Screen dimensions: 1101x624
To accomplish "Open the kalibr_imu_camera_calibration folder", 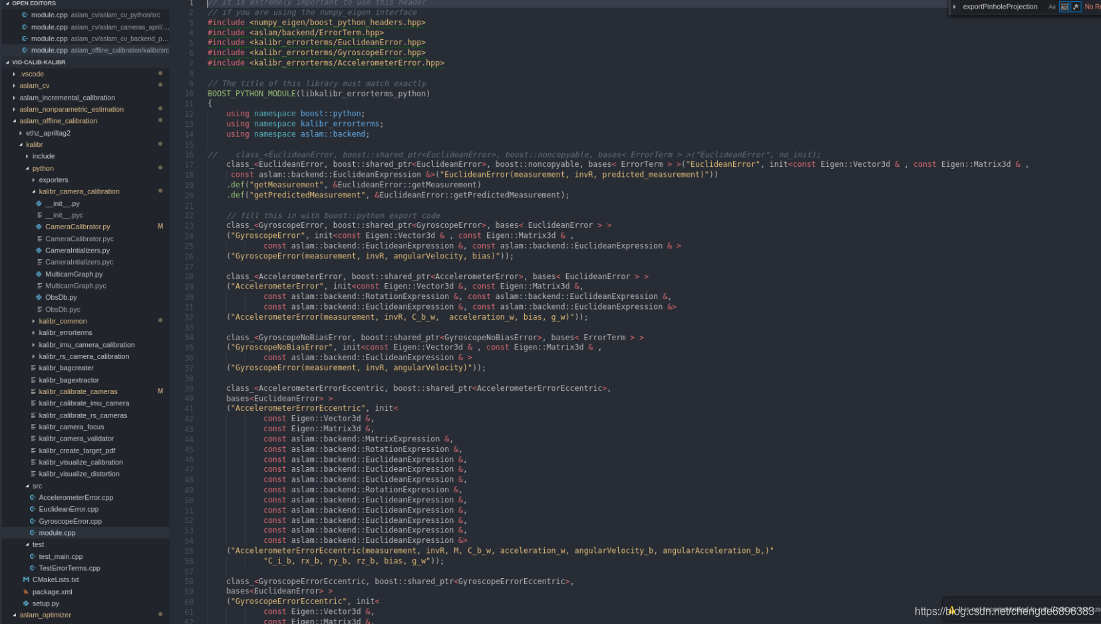I will click(x=85, y=345).
